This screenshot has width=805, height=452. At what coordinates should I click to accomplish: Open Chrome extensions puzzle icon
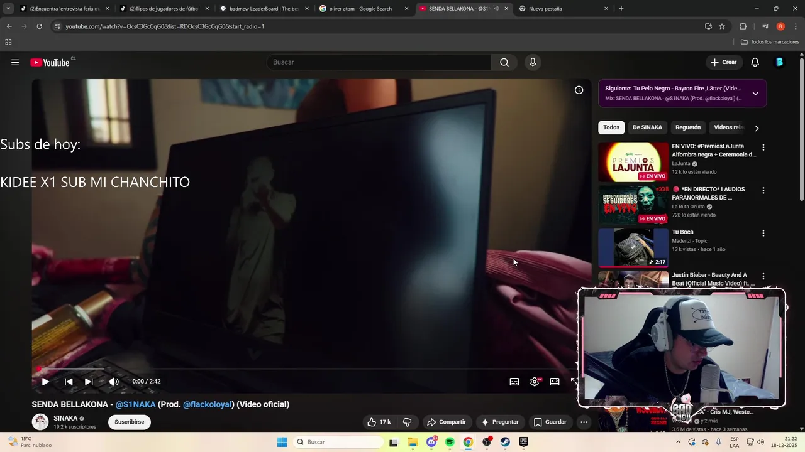point(743,26)
